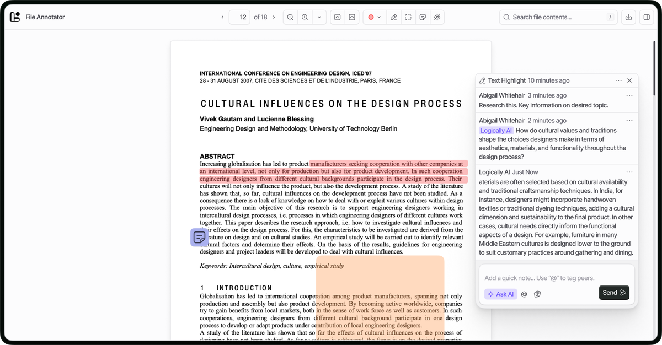Open the sticky note annotation tool
The height and width of the screenshot is (345, 662).
422,17
